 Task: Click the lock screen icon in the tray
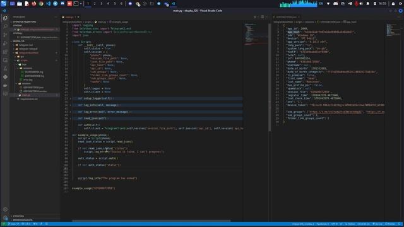coord(393,4)
